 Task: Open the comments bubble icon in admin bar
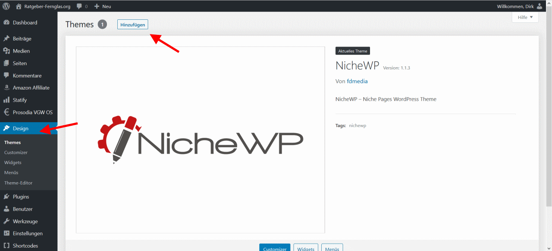click(79, 6)
